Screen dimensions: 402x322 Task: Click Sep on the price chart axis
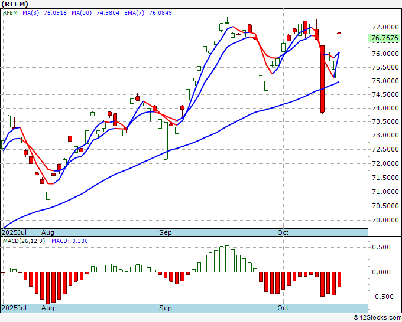(166, 232)
